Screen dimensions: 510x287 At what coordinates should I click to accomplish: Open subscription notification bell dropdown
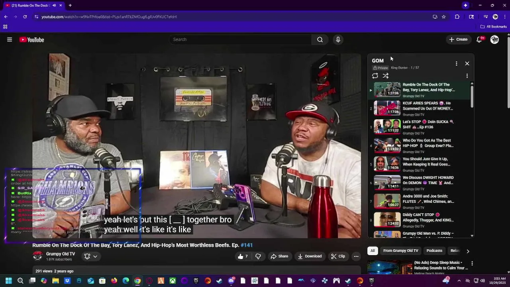(91, 256)
